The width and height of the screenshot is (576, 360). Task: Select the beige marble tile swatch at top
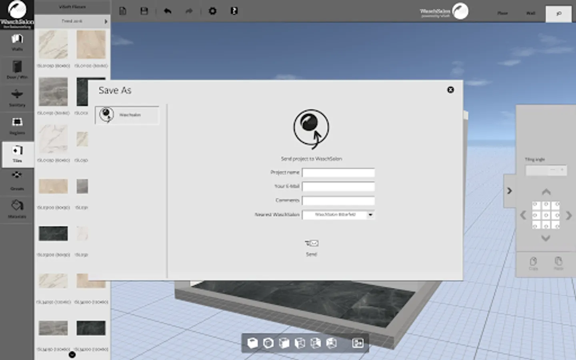[91, 45]
